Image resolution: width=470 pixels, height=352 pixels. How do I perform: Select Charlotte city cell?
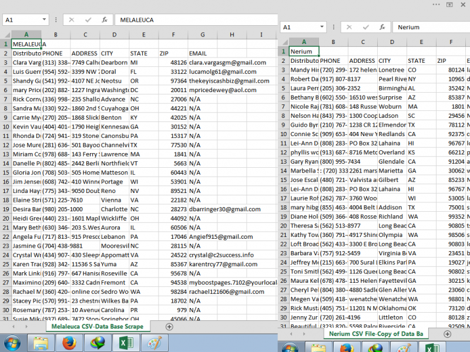[x=114, y=209]
